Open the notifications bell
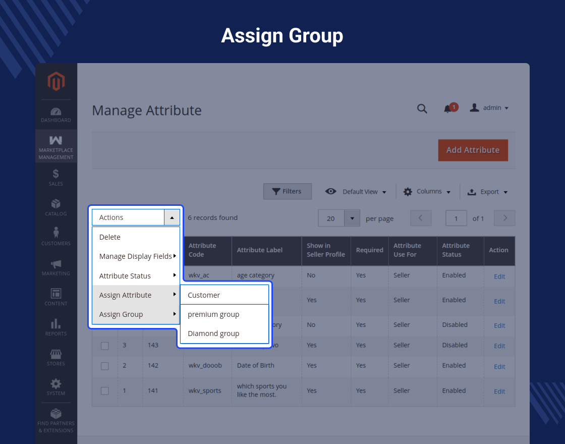The height and width of the screenshot is (444, 565). 448,108
